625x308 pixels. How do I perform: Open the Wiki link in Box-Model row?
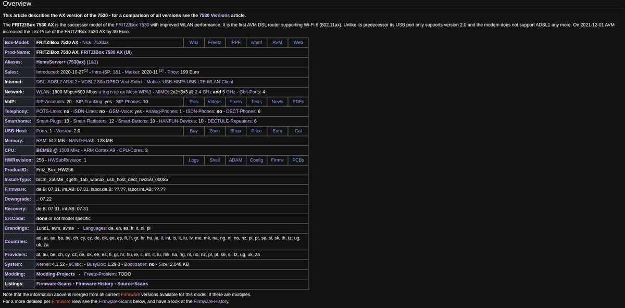click(x=194, y=42)
